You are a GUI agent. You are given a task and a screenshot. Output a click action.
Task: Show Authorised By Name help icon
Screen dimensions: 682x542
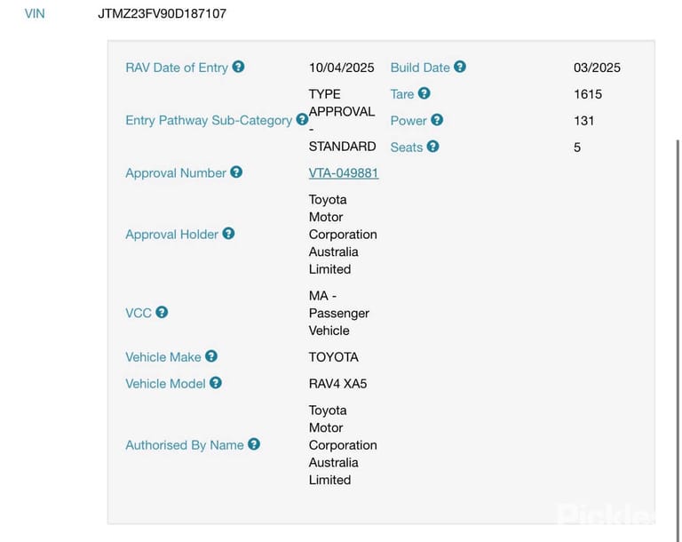click(254, 444)
